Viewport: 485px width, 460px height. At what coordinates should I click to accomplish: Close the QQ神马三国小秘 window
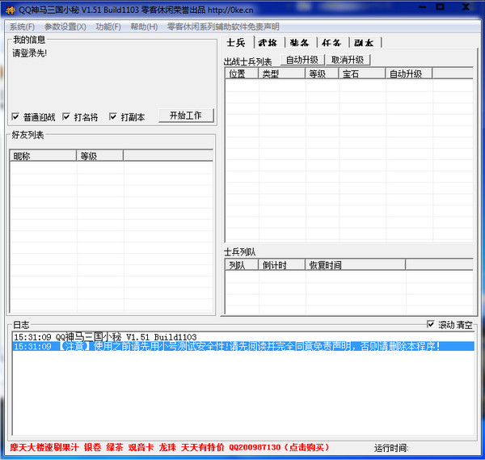click(x=466, y=6)
